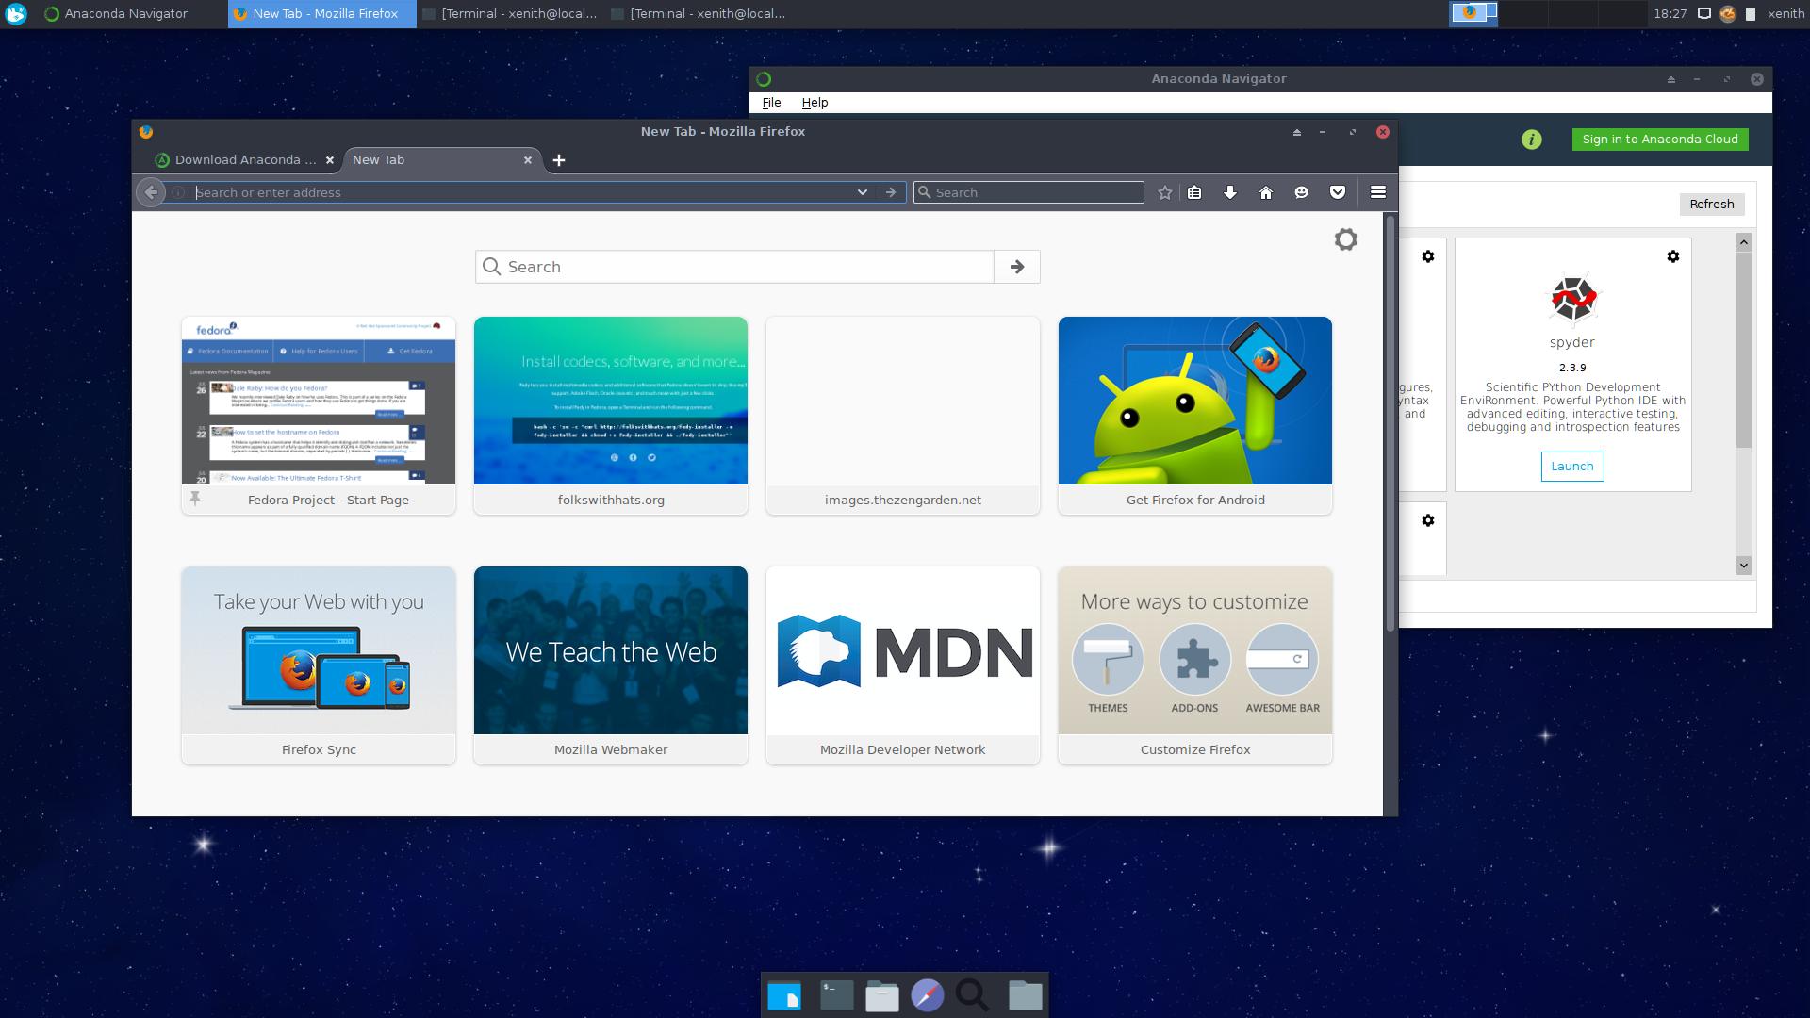The width and height of the screenshot is (1810, 1018).
Task: Click Sign in to Anaconda Cloud button
Action: click(1660, 140)
